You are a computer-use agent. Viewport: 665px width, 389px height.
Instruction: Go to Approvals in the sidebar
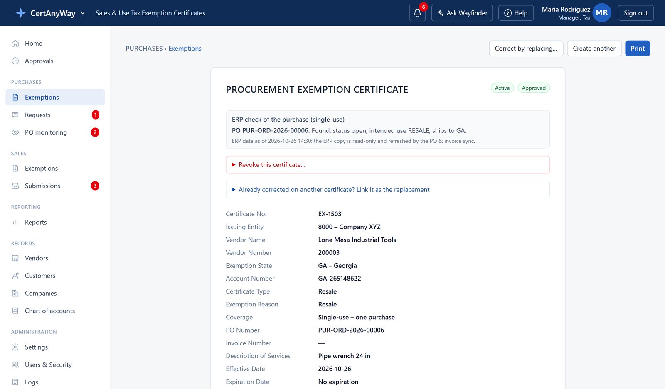click(x=55, y=61)
